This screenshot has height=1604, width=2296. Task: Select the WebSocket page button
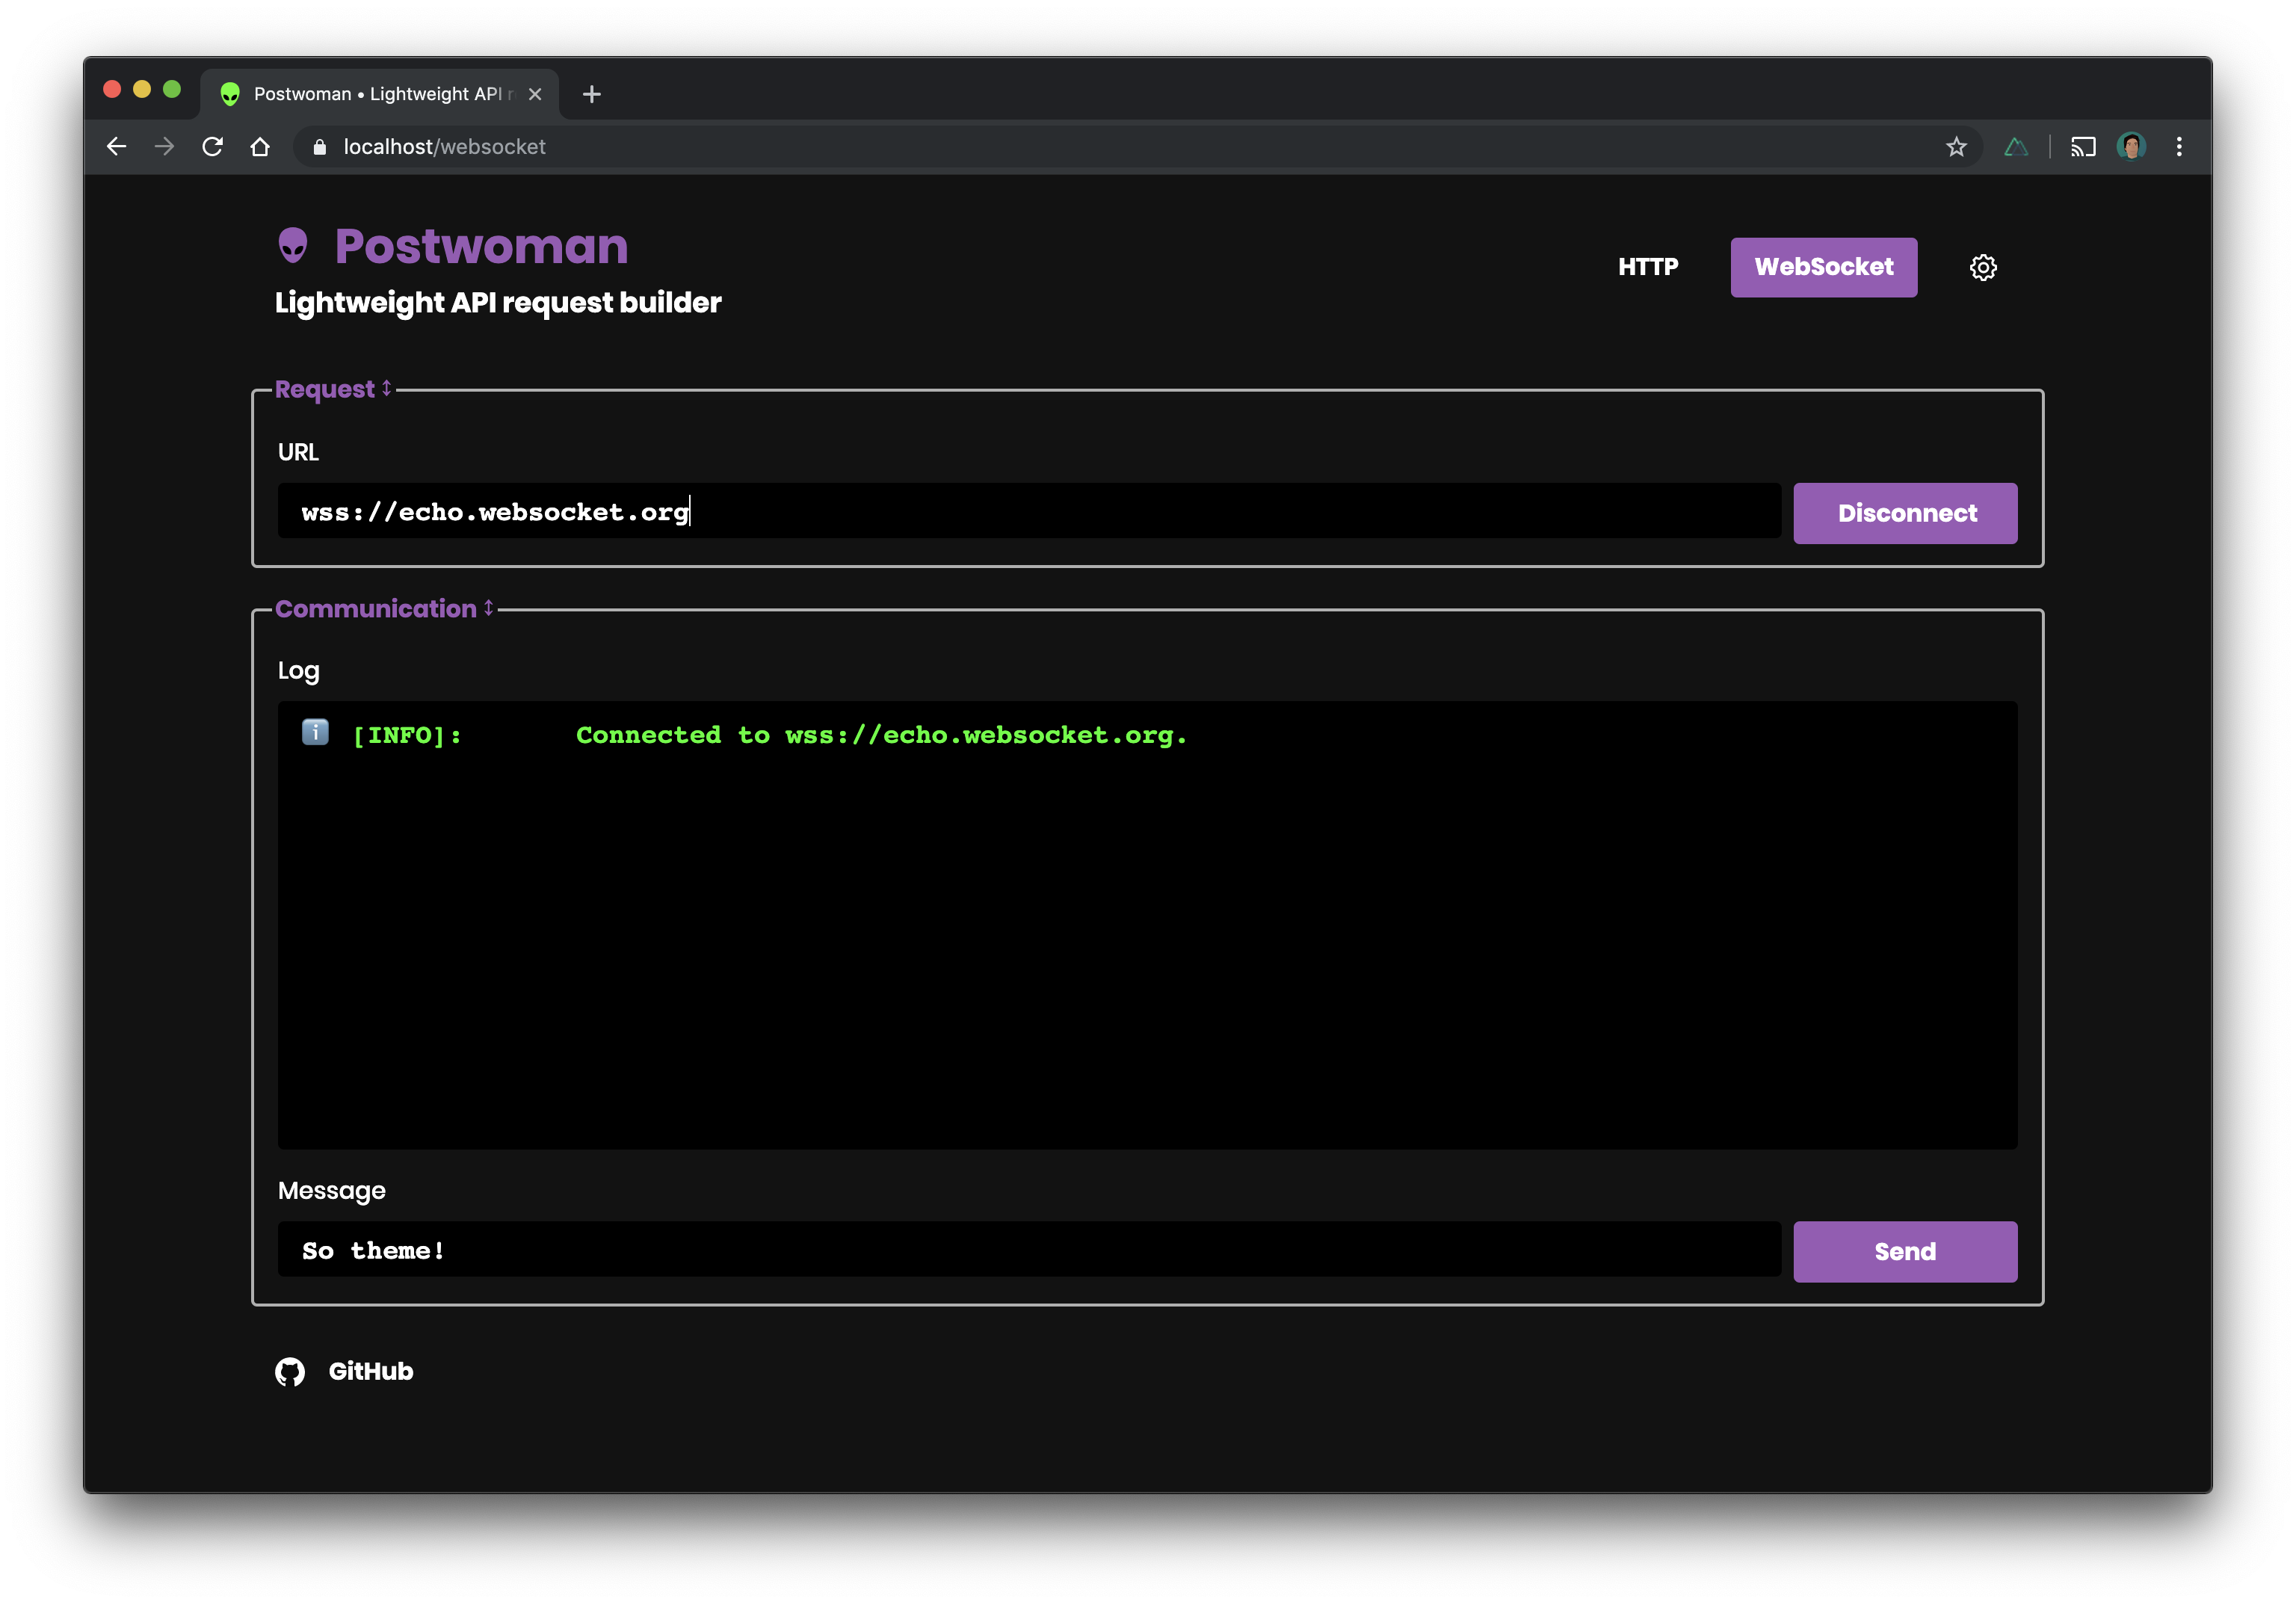[1823, 267]
